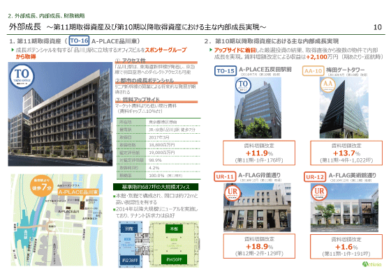Viewport: 391px width, 276px height.
Task: Select the A-PLACE品川東 building photo
Action: pos(60,114)
